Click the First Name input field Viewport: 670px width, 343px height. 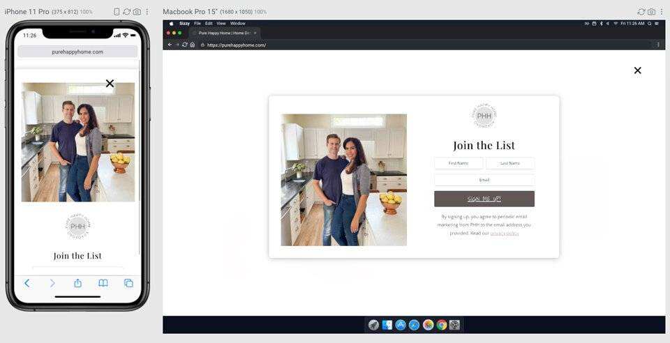pyautogui.click(x=459, y=163)
